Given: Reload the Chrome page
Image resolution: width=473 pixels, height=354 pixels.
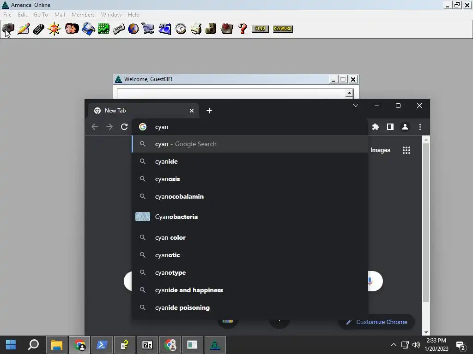Looking at the screenshot, I should [x=124, y=127].
